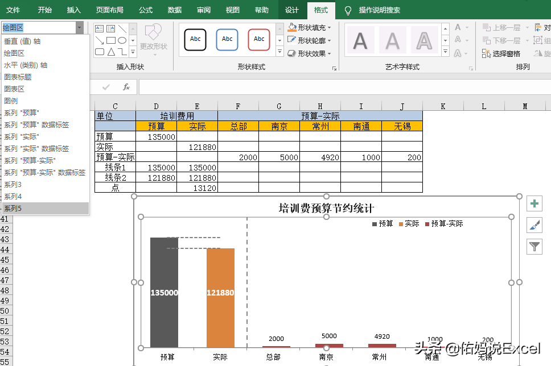Switch to the 视图 tab
The width and height of the screenshot is (551, 366).
click(x=232, y=10)
